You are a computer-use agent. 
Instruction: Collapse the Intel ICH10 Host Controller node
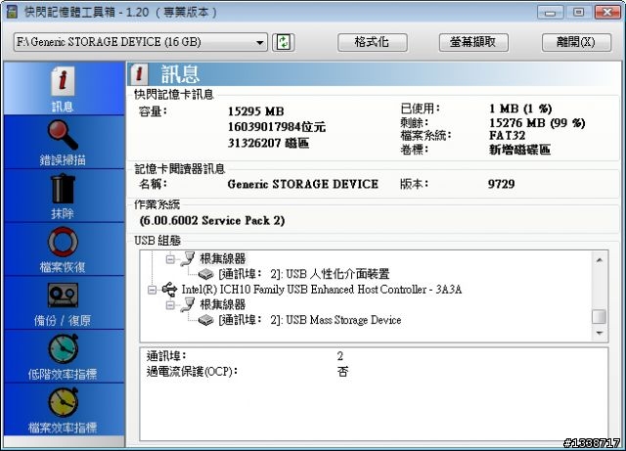[x=152, y=290]
